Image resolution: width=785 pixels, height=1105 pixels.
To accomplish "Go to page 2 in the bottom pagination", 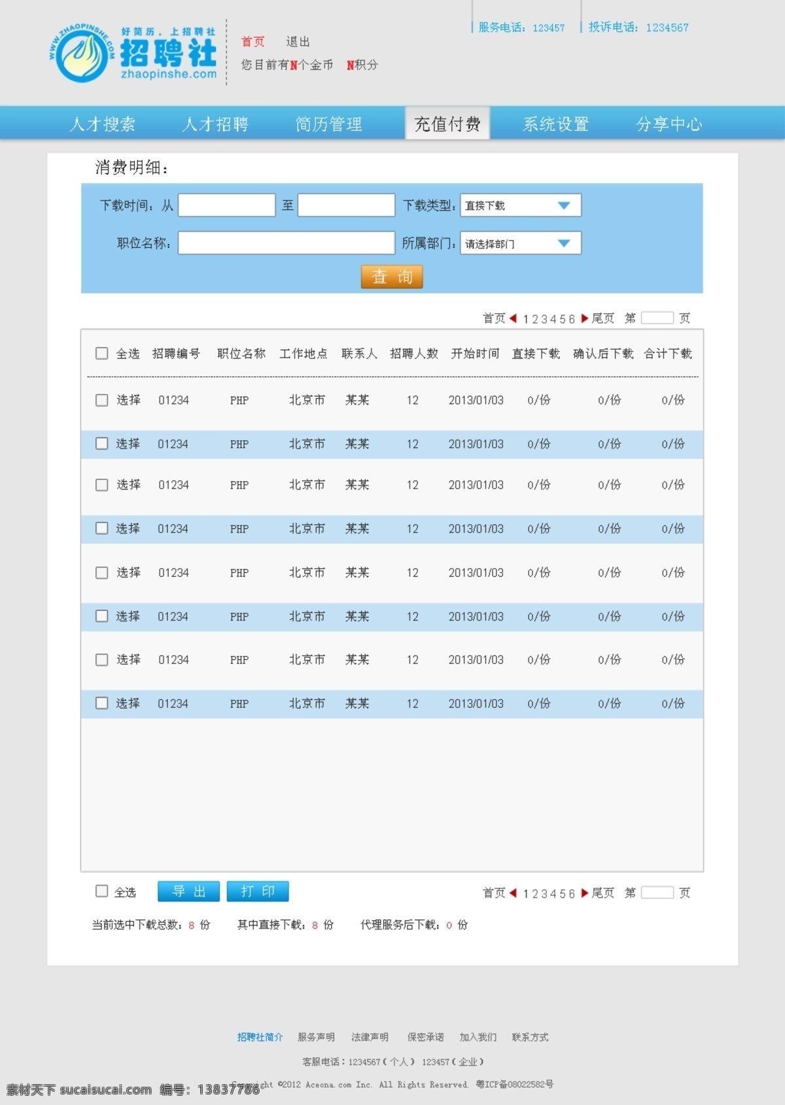I will pyautogui.click(x=534, y=894).
